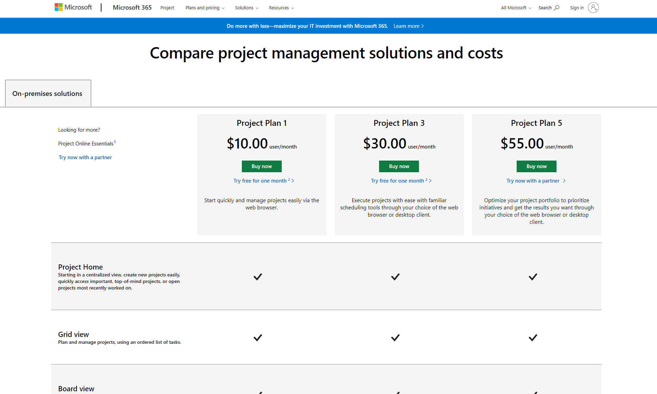This screenshot has width=657, height=394.
Task: Click the Sign in account avatar icon
Action: pyautogui.click(x=593, y=8)
